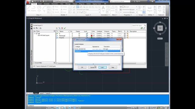Click red color swatch of Rectangle layer
The height and width of the screenshot is (109, 195).
92,36
